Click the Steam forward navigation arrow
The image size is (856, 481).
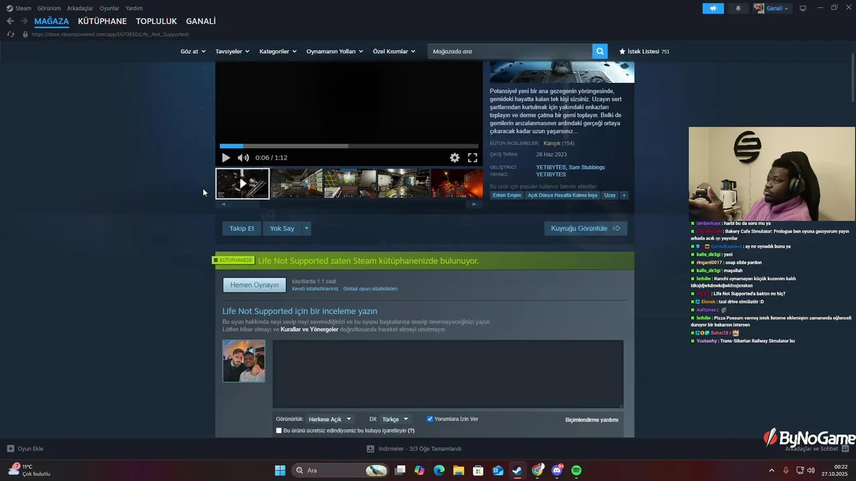(24, 21)
